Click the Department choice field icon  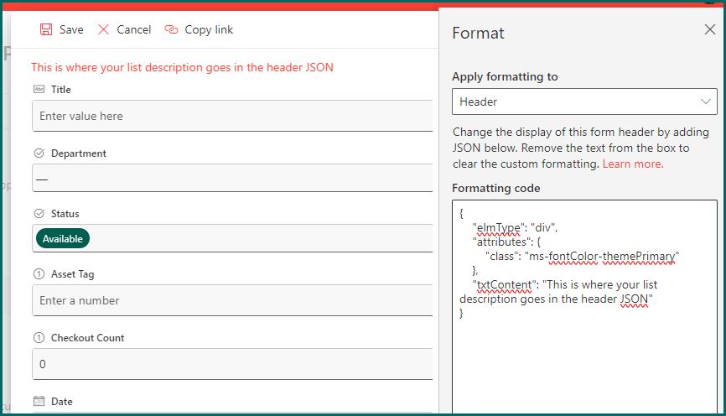point(39,153)
